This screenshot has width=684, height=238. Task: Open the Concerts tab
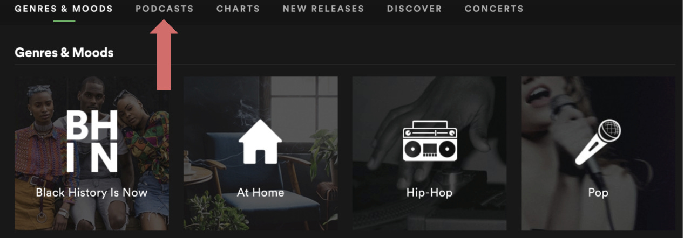494,9
